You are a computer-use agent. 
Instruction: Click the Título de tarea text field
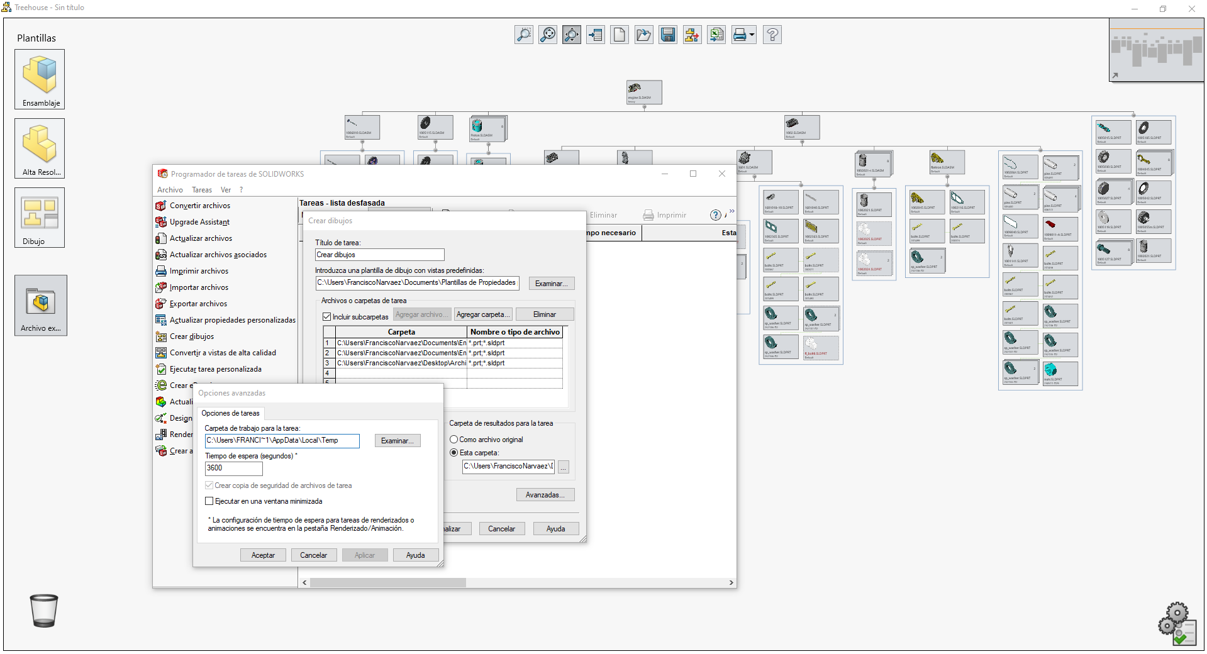click(x=379, y=255)
